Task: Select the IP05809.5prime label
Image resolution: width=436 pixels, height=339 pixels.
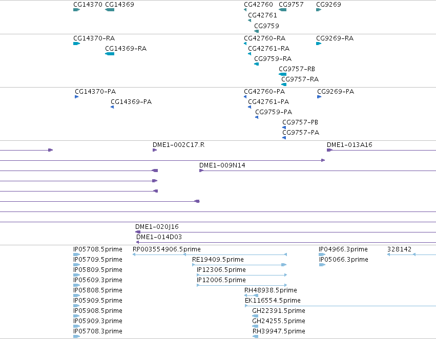Action: click(98, 270)
